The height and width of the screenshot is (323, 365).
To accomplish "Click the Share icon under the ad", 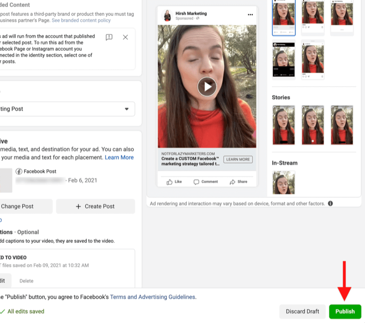I will 232,182.
